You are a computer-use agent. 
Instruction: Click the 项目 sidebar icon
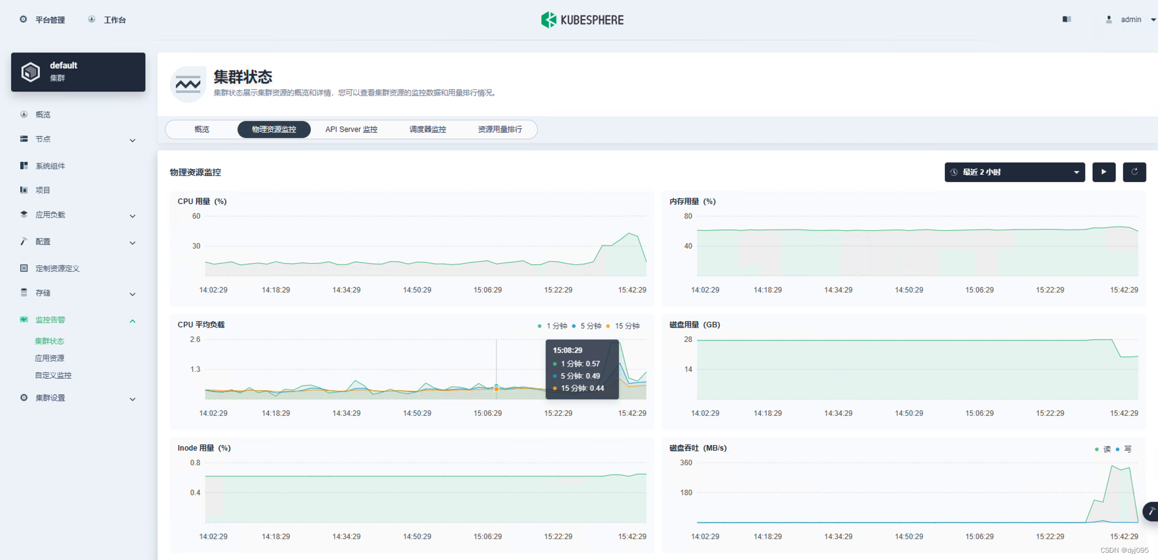(24, 190)
